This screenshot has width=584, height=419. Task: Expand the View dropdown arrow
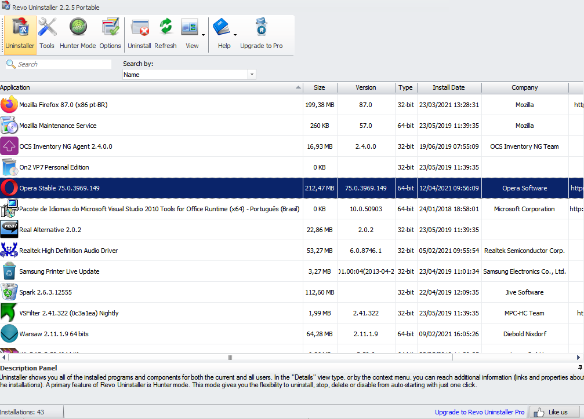204,35
